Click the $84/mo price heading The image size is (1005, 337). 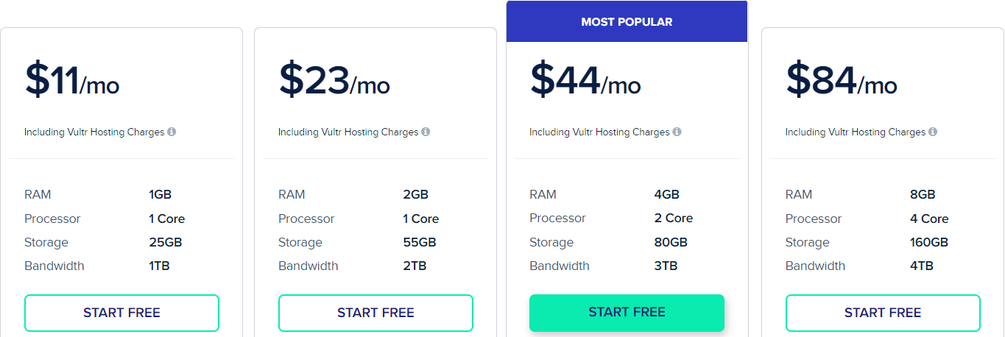click(841, 80)
